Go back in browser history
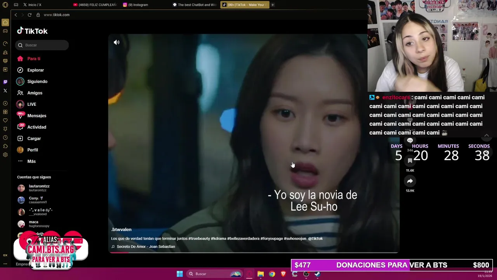Screen dimensions: 497x280 (16, 15)
